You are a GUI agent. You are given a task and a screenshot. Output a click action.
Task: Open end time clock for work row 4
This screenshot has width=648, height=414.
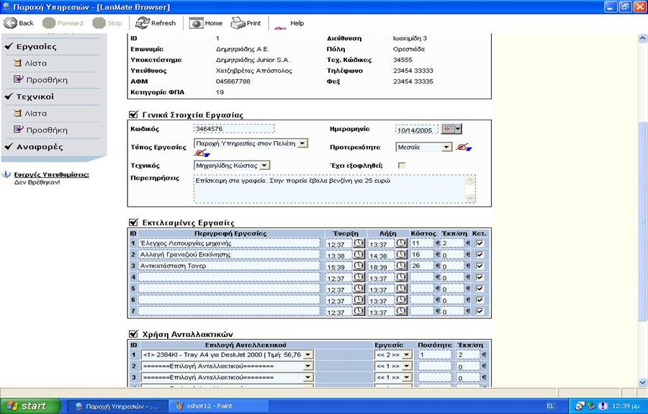401,276
